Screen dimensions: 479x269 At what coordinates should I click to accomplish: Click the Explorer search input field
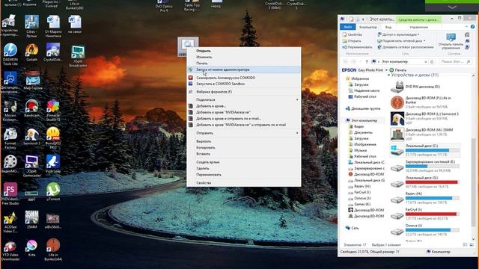[455, 62]
